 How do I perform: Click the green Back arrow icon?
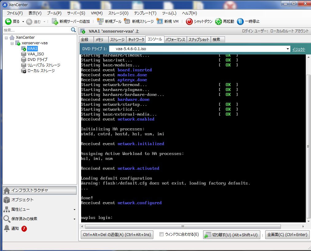pos(8,22)
